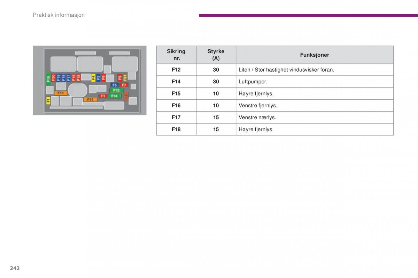Click the 'Funksjoner' column header
This screenshot has height=278, width=418.
pos(314,55)
